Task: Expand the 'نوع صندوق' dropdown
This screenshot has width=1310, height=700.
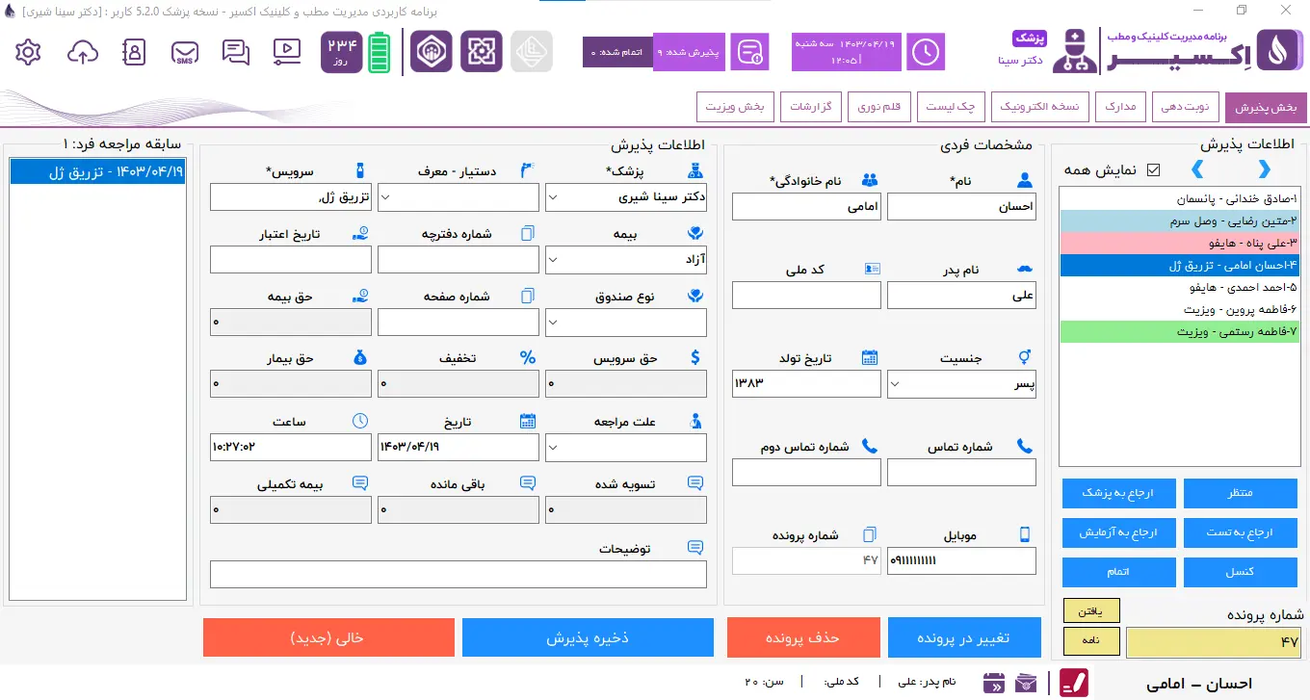Action: click(626, 323)
